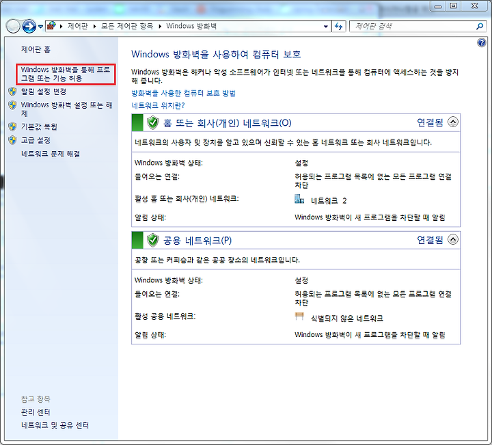This screenshot has width=492, height=445.
Task: Collapse the 홈 또는 회사 네트워크 section chevron
Action: pos(453,122)
